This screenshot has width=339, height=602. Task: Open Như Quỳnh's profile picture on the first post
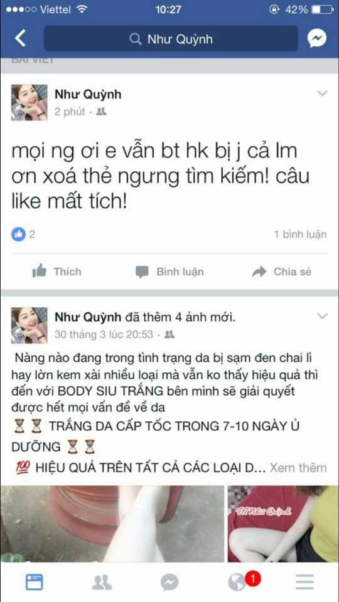click(30, 102)
